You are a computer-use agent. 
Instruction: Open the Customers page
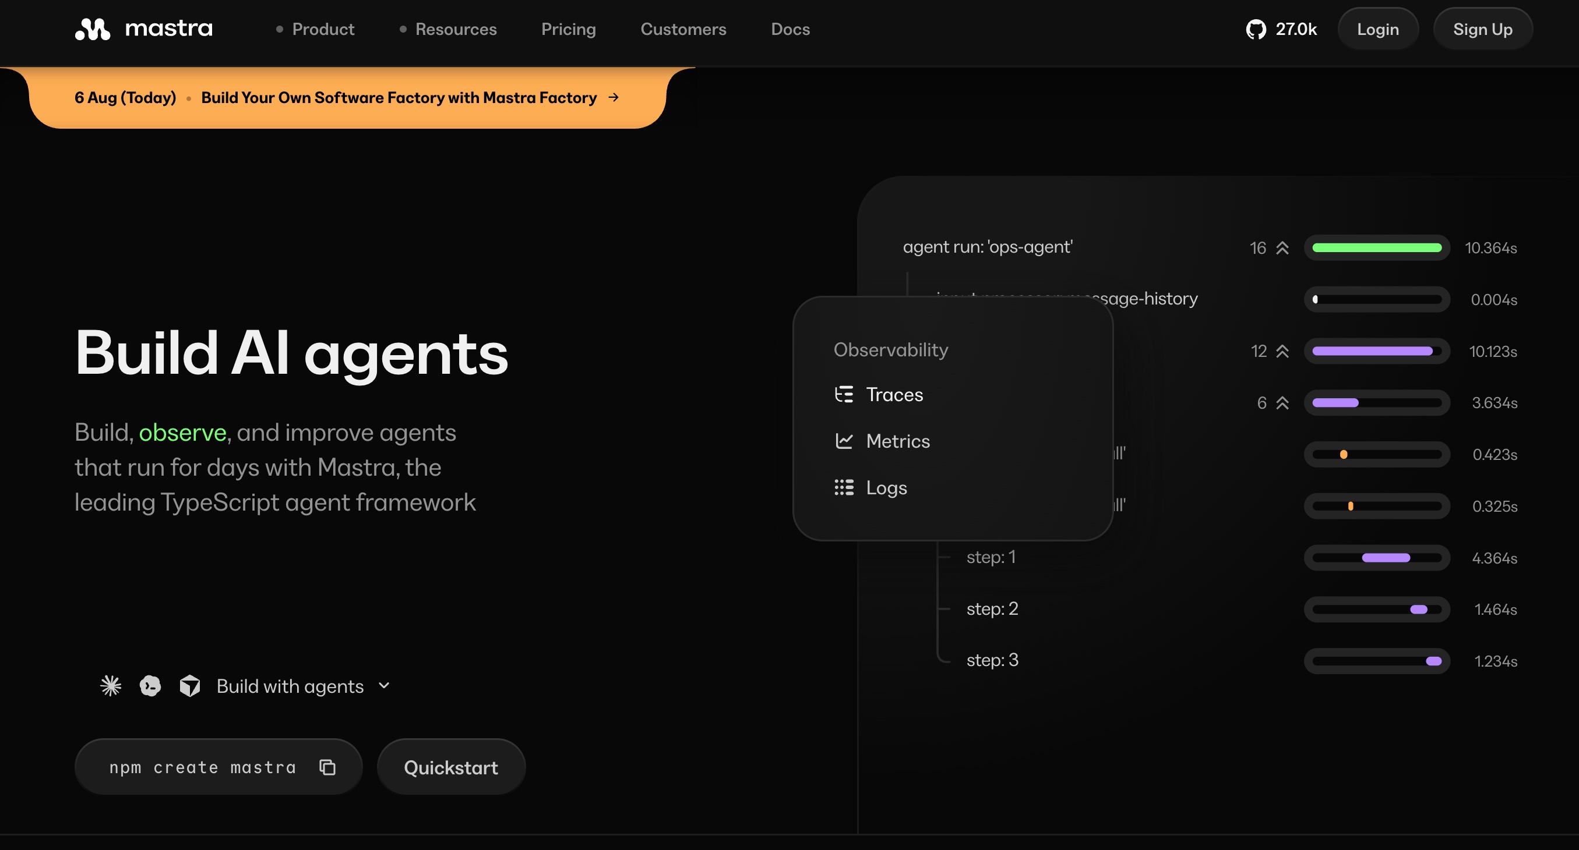(x=683, y=29)
